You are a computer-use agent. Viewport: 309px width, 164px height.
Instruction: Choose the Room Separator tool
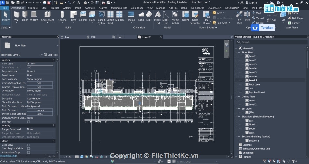click(195, 18)
